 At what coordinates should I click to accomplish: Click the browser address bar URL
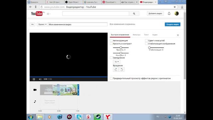pyautogui.click(x=54, y=7)
